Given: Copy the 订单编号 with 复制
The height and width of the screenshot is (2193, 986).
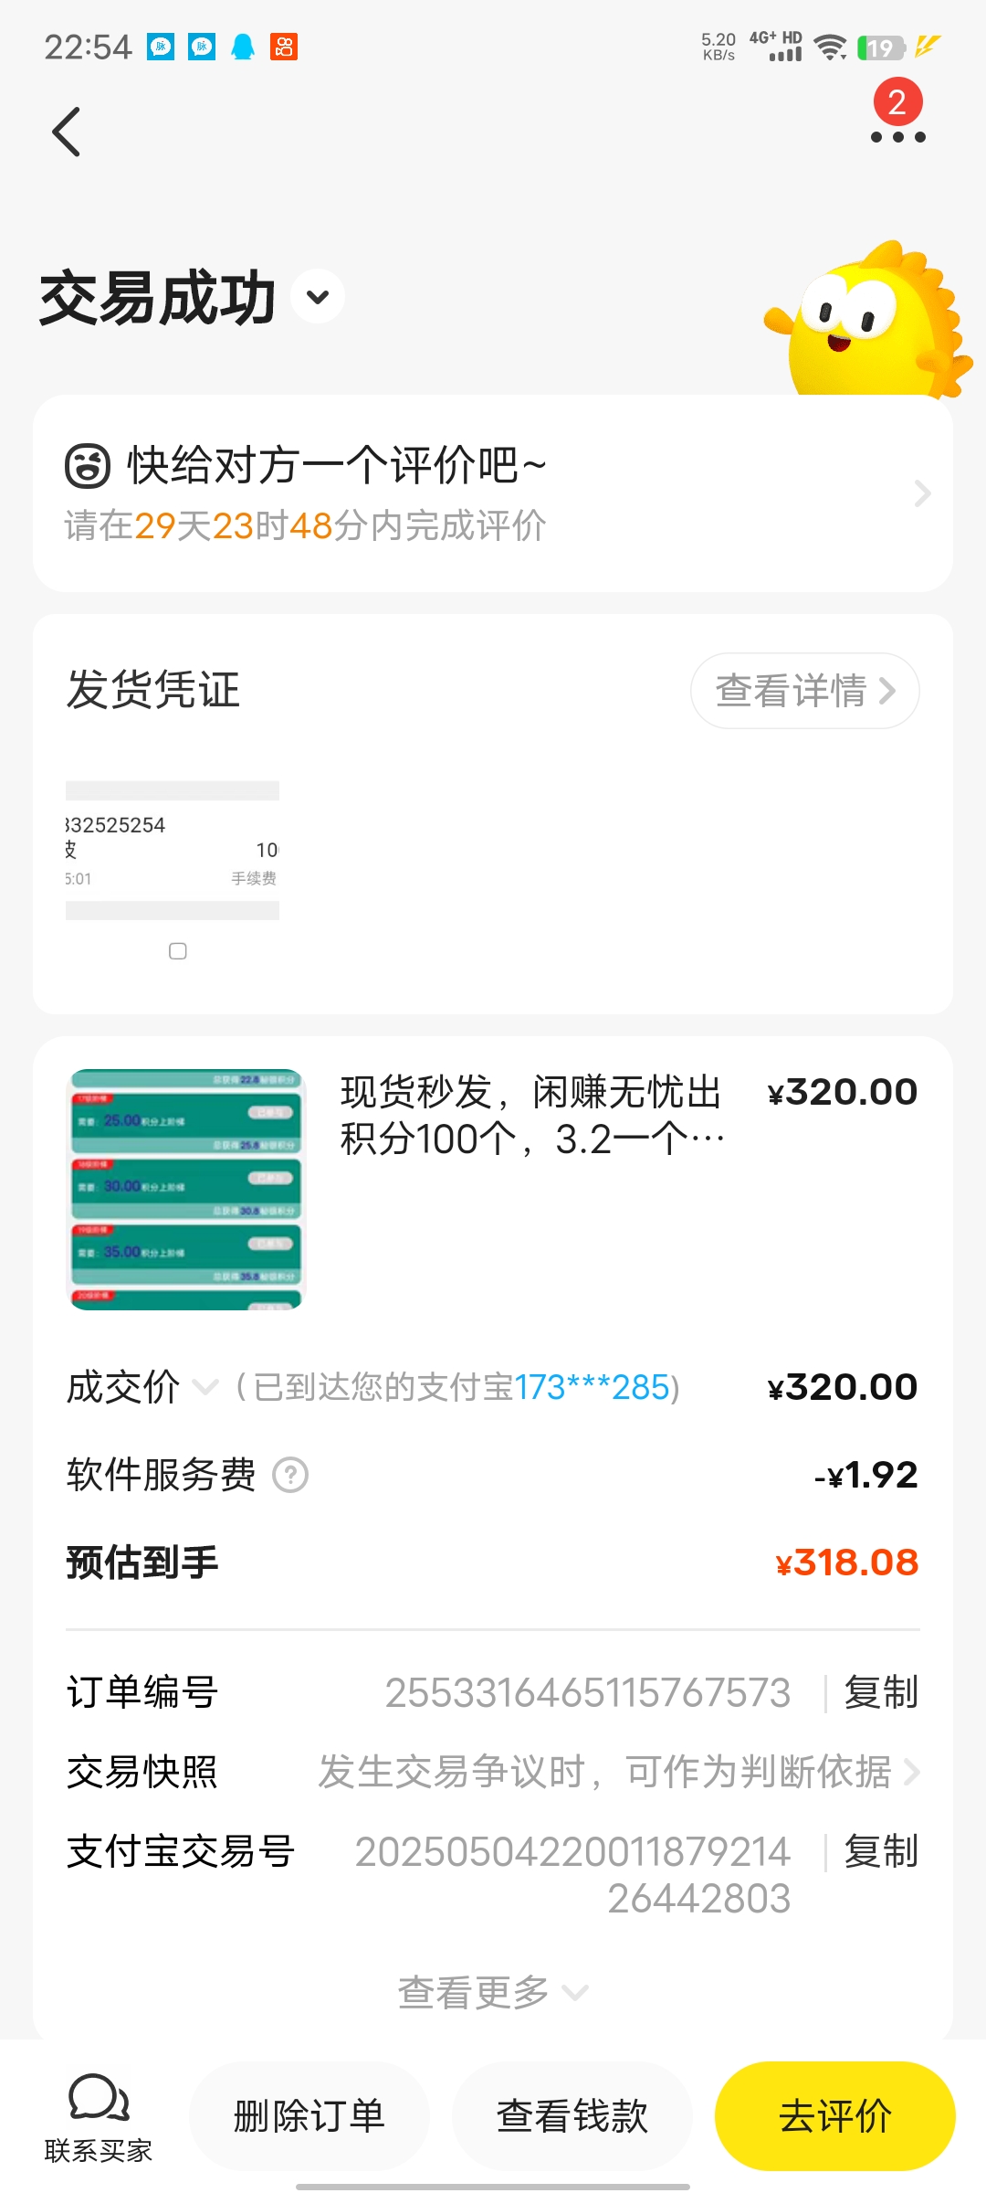Looking at the screenshot, I should pos(881,1692).
